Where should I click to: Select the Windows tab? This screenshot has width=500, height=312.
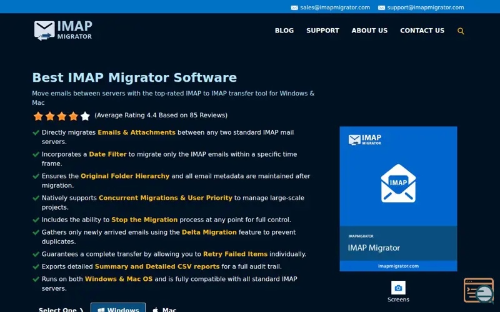[x=118, y=308]
